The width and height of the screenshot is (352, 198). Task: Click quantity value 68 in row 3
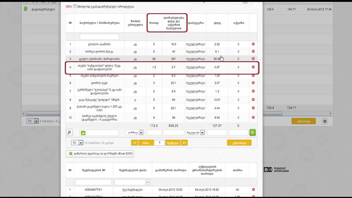coord(154,59)
